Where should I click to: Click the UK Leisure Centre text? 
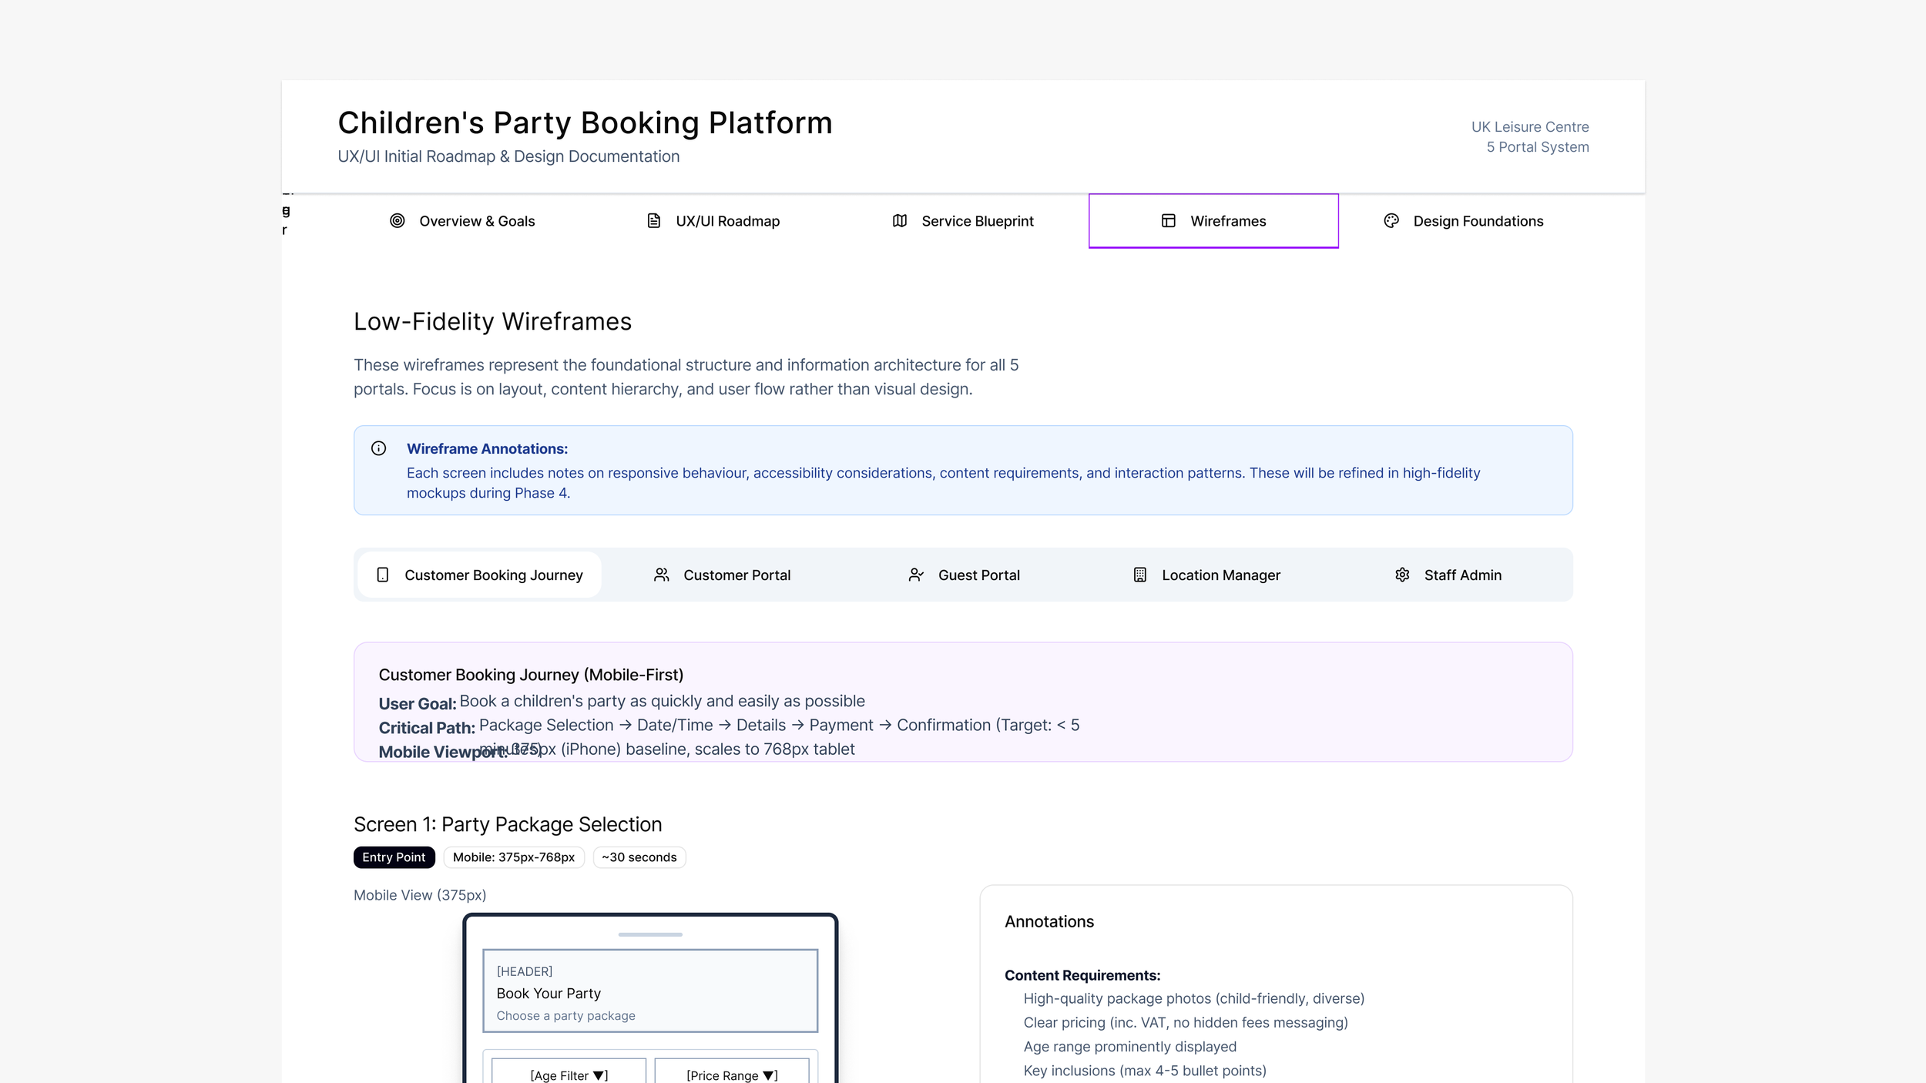1530,127
